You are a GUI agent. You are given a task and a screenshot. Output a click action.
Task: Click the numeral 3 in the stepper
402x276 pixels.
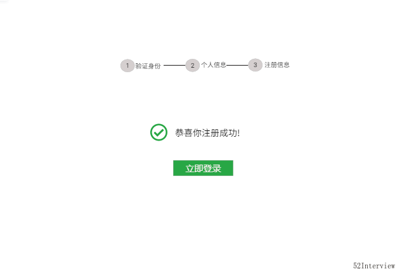255,65
